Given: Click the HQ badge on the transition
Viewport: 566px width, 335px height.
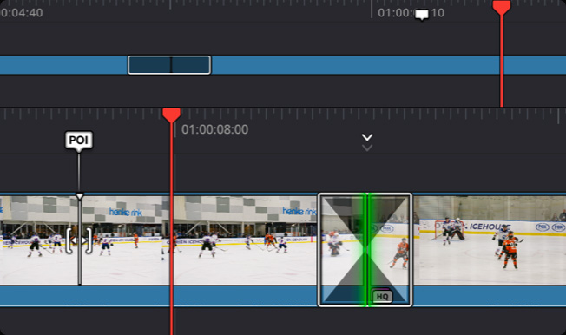Looking at the screenshot, I should tap(382, 296).
